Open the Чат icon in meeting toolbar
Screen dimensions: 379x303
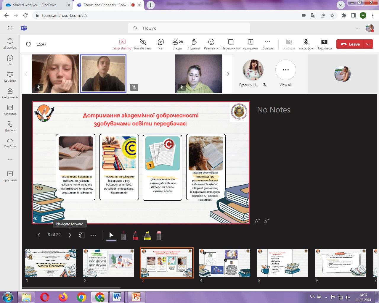(161, 44)
